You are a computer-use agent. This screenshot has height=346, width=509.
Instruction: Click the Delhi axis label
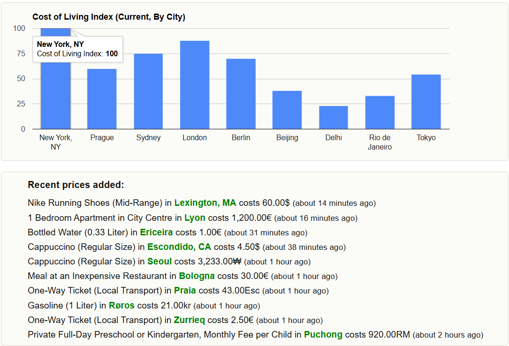pos(334,137)
